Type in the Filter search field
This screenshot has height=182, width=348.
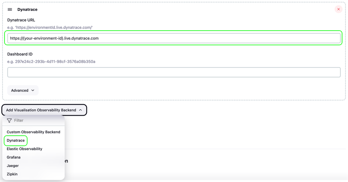(x=37, y=120)
